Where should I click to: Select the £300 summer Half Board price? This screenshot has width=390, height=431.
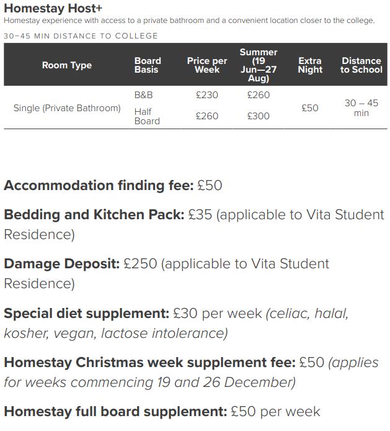pos(259,116)
